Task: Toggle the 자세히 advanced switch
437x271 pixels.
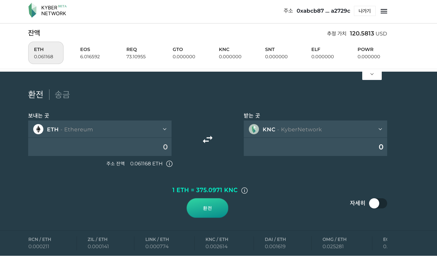Action: pyautogui.click(x=378, y=203)
